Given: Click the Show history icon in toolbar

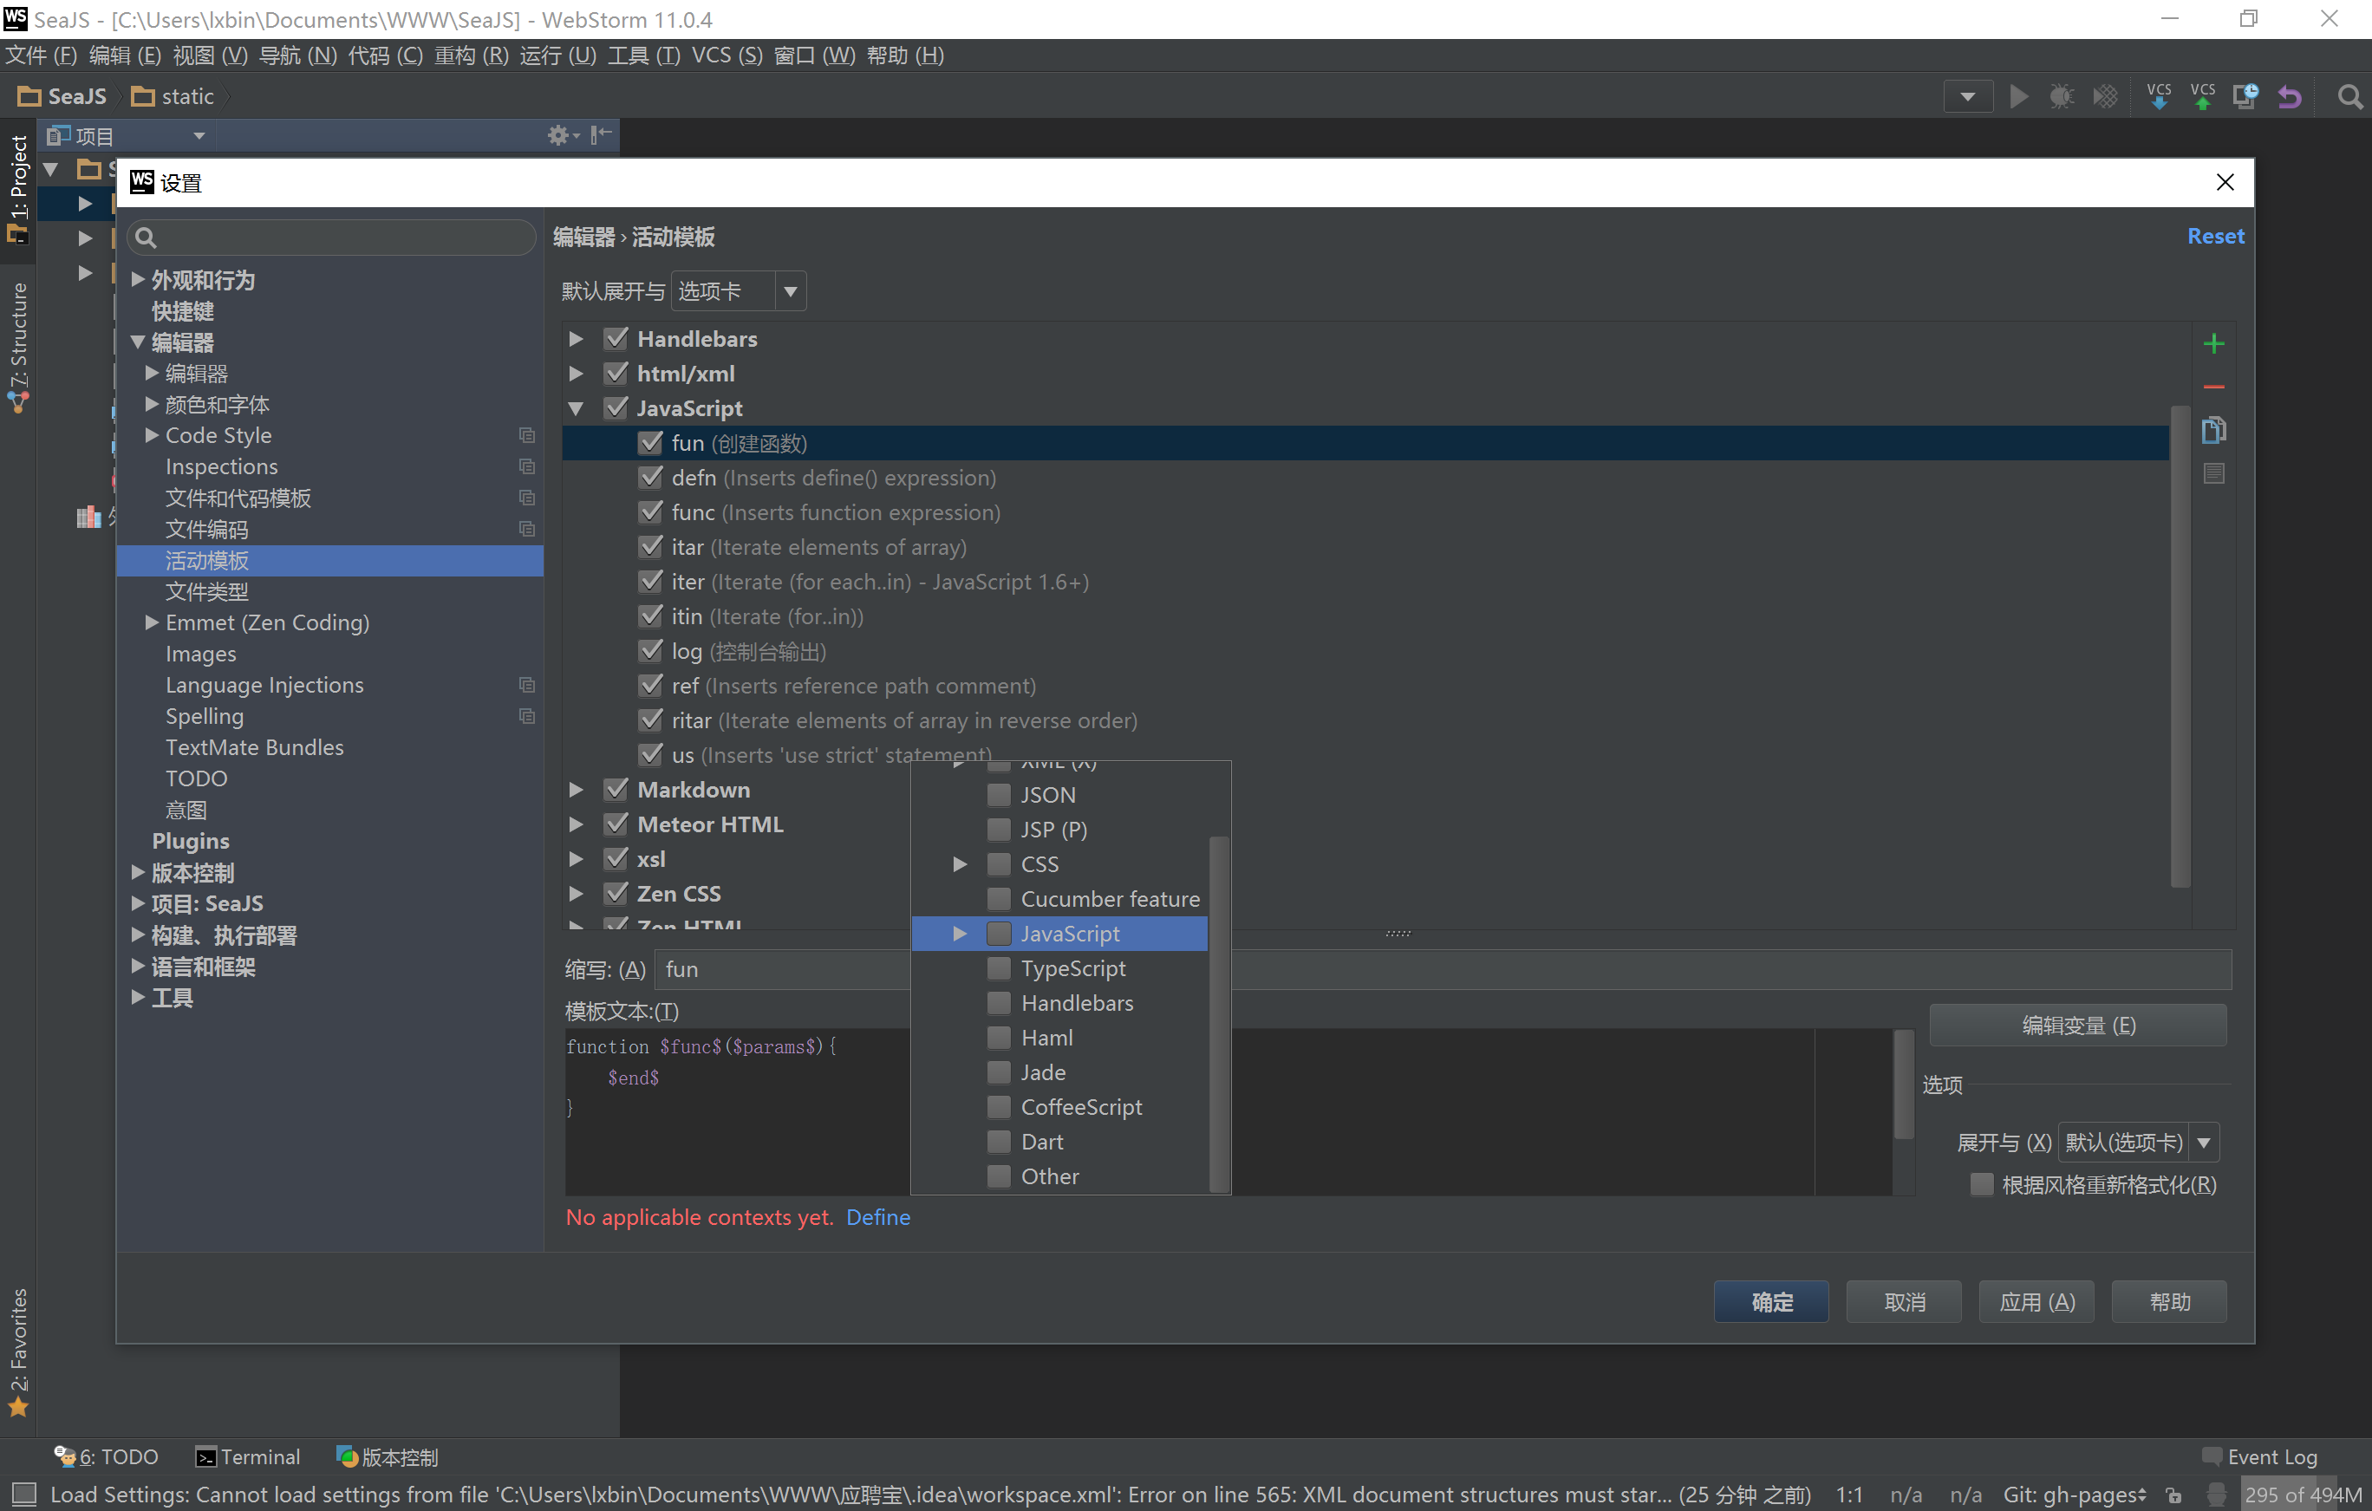Looking at the screenshot, I should click(2245, 96).
